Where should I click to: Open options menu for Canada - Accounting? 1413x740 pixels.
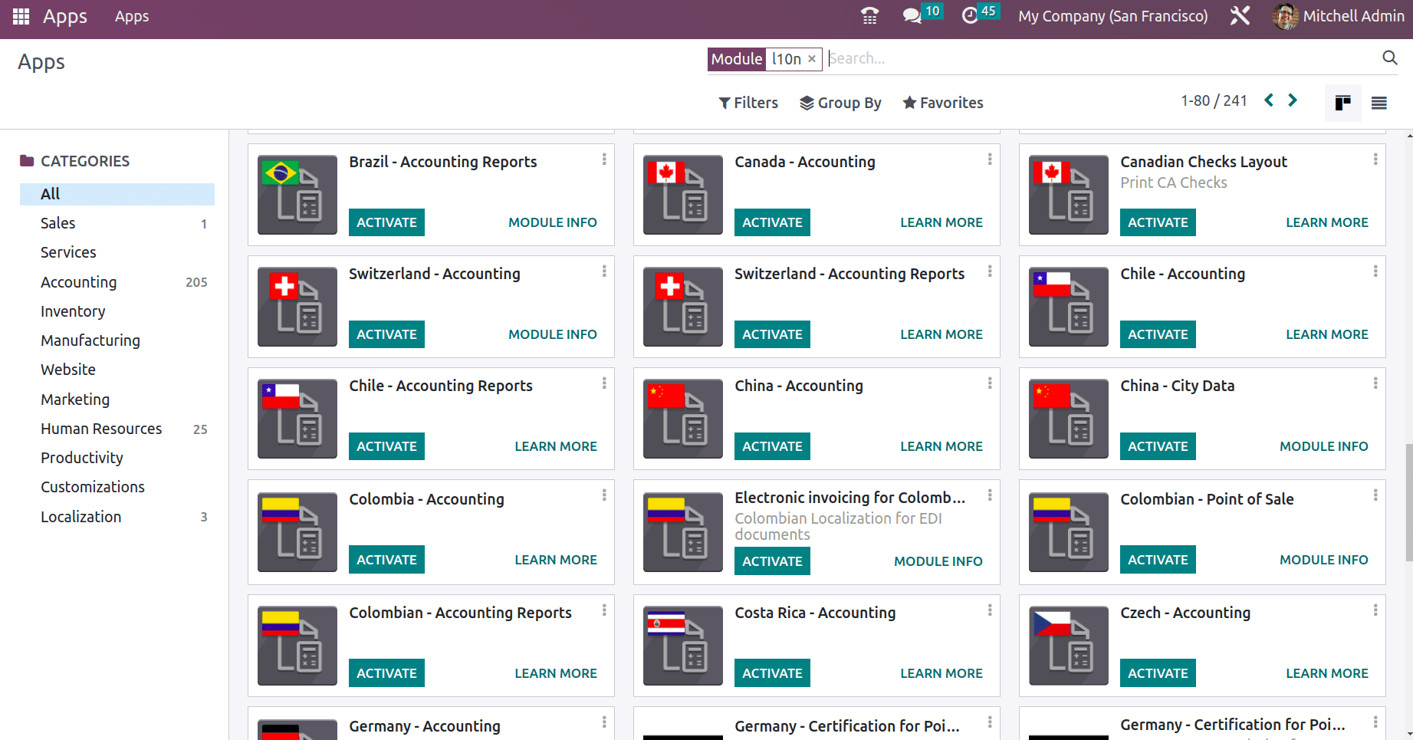pos(990,159)
